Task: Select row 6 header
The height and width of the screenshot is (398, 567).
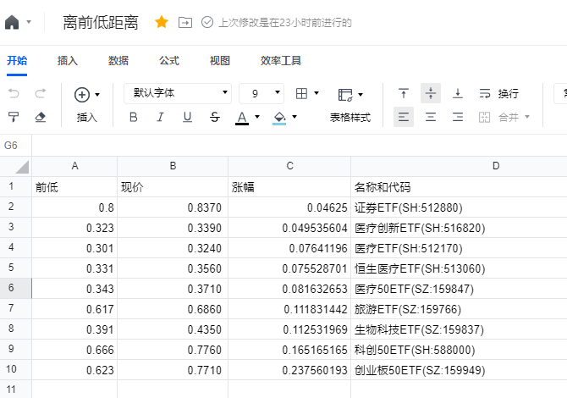Action: 15,289
